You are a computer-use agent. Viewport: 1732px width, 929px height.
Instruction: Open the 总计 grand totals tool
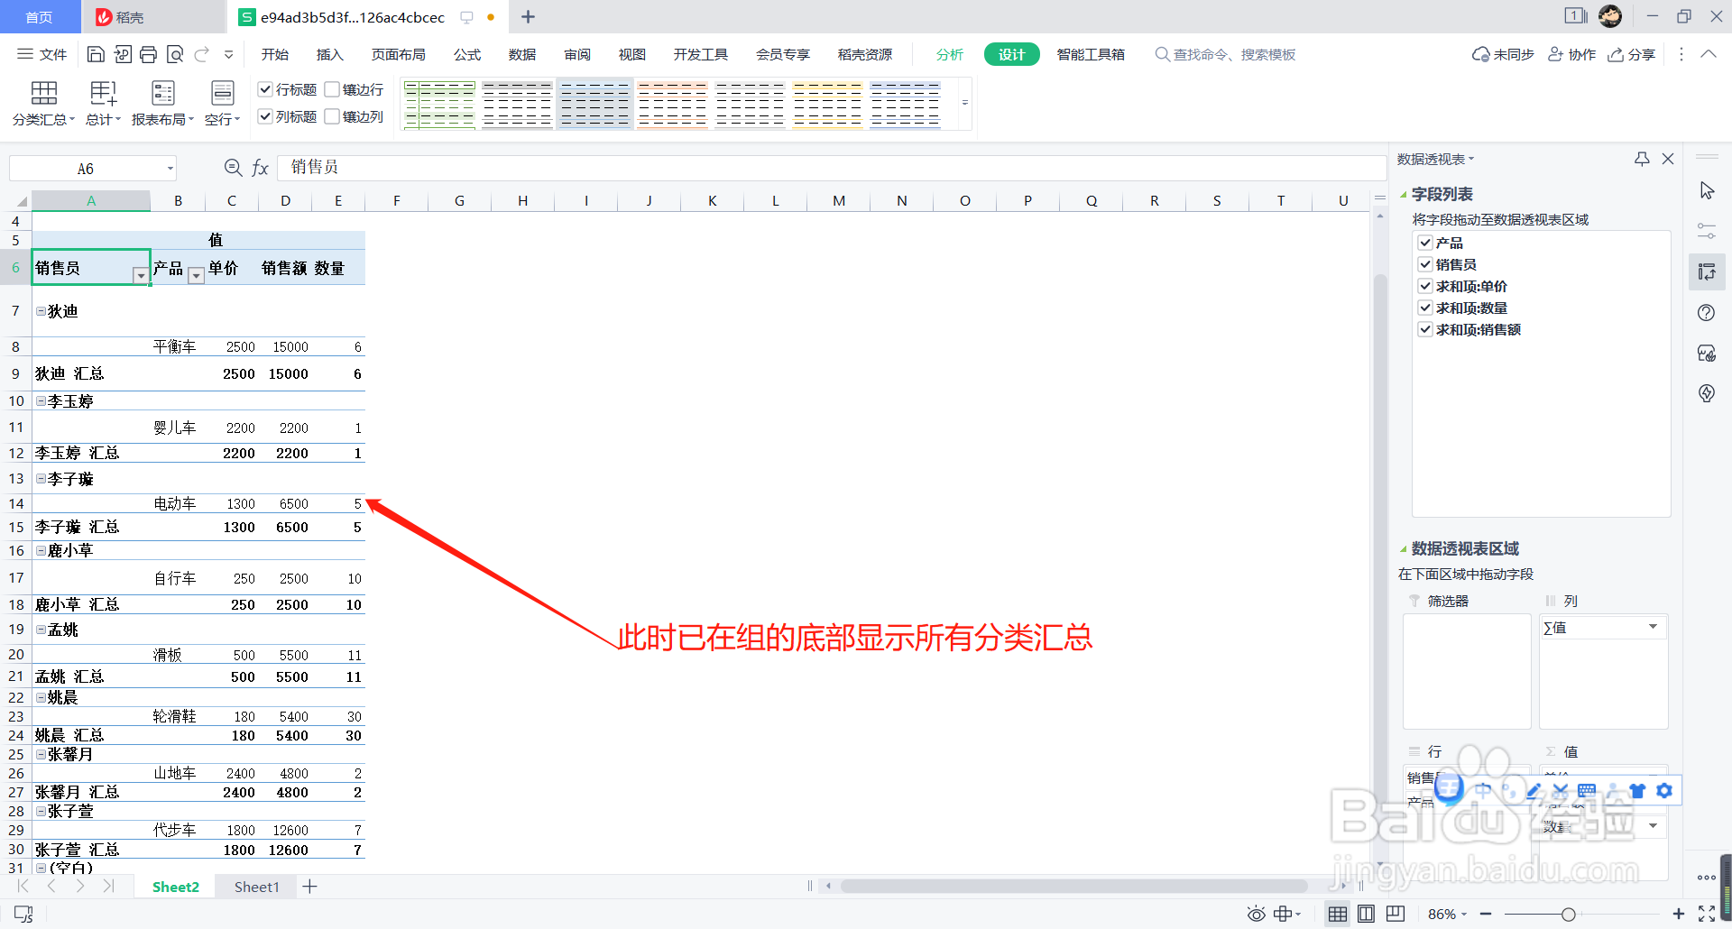[103, 103]
